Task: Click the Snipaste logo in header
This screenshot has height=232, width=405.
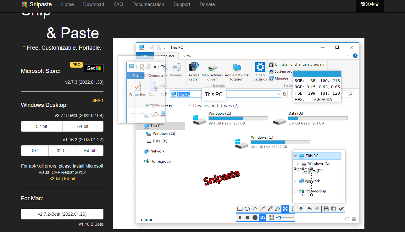Action: 36,4
